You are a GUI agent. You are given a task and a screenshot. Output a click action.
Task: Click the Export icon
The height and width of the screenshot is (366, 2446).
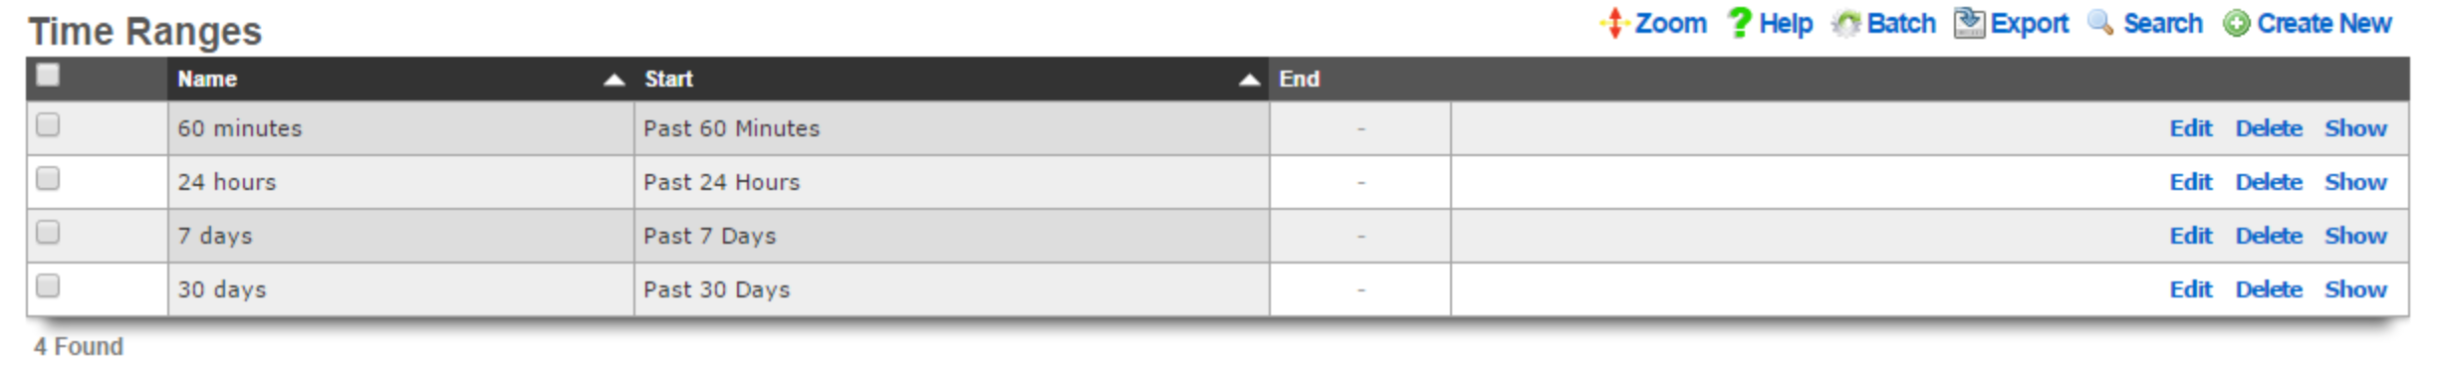[x=1969, y=23]
